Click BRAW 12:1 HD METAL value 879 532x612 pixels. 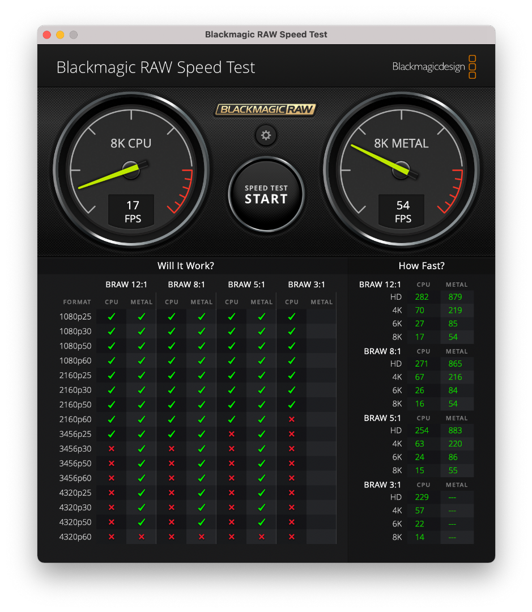[x=455, y=297]
